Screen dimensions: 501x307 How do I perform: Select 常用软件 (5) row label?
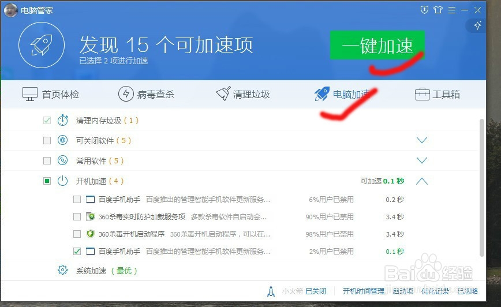[99, 160]
